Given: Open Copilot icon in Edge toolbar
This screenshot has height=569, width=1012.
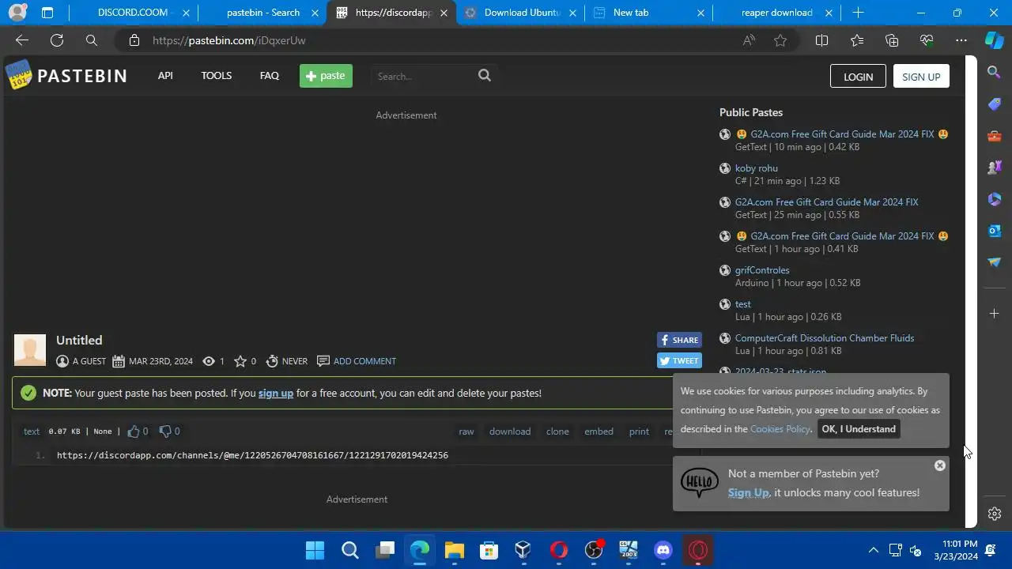Looking at the screenshot, I should point(995,40).
